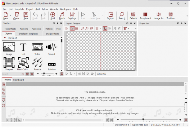
Task: Open the Image effects tab
Action: coord(52,34)
